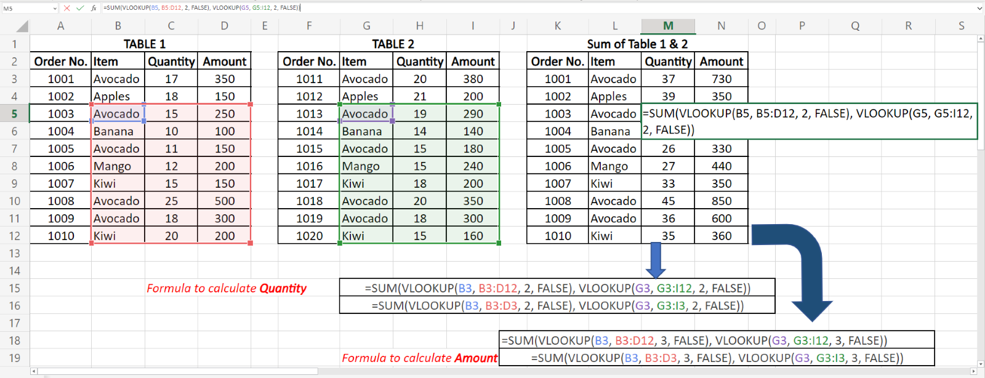
Task: Click the horizontal scrollbar right arrow
Action: (973, 371)
